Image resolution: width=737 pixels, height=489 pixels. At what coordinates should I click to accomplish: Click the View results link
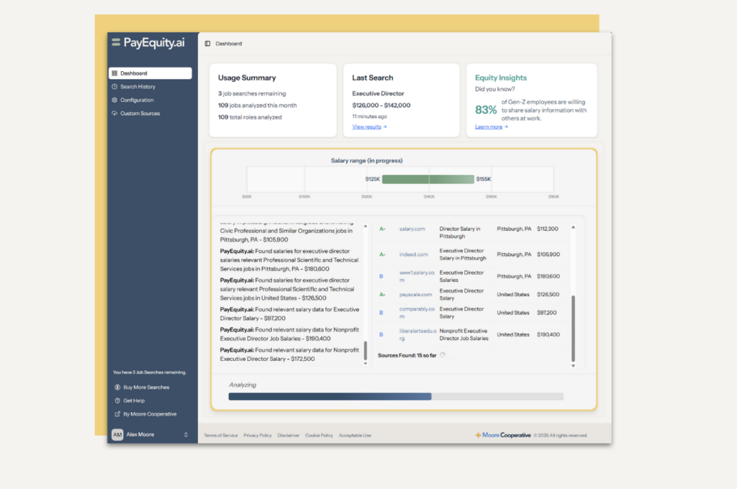(x=369, y=127)
